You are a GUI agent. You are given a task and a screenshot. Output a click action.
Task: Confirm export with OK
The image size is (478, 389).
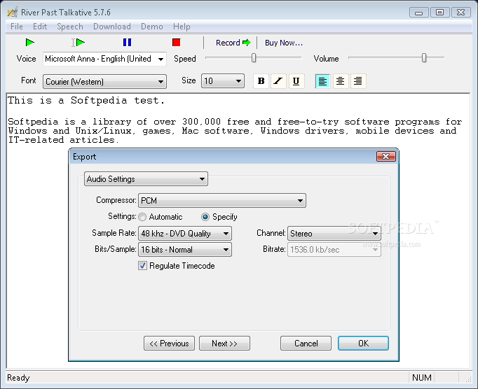363,344
